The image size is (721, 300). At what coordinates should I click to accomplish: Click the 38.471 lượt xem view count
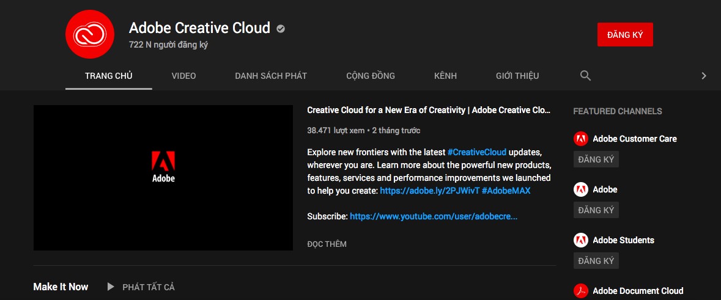click(336, 131)
